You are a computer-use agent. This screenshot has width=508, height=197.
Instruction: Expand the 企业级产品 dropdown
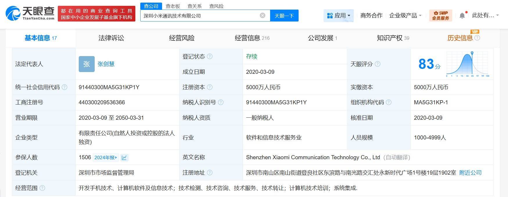pos(405,15)
